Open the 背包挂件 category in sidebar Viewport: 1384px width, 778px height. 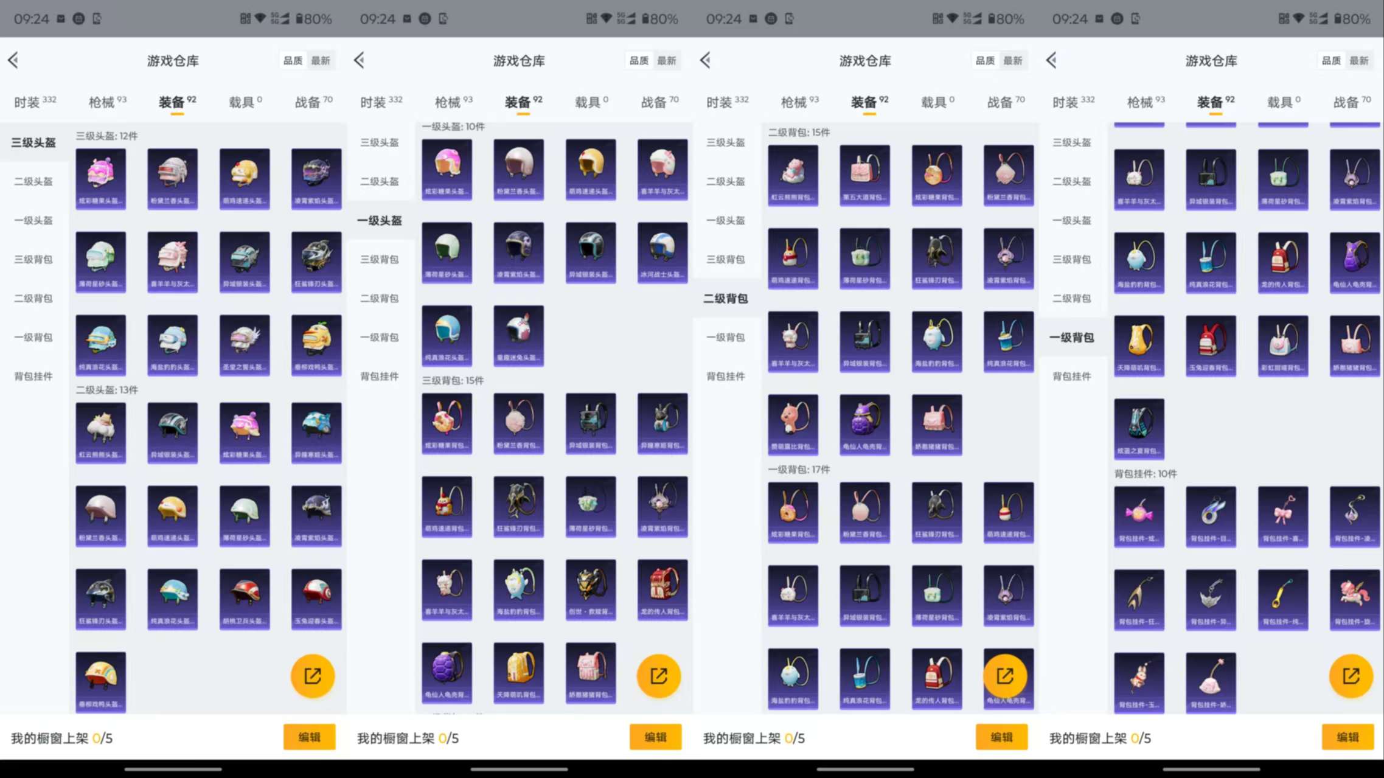pos(32,376)
